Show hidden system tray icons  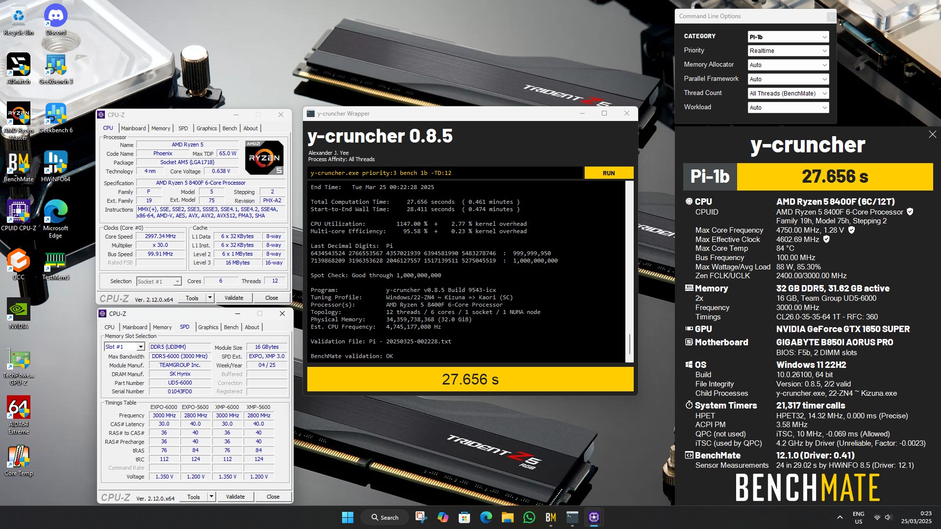[x=840, y=517]
